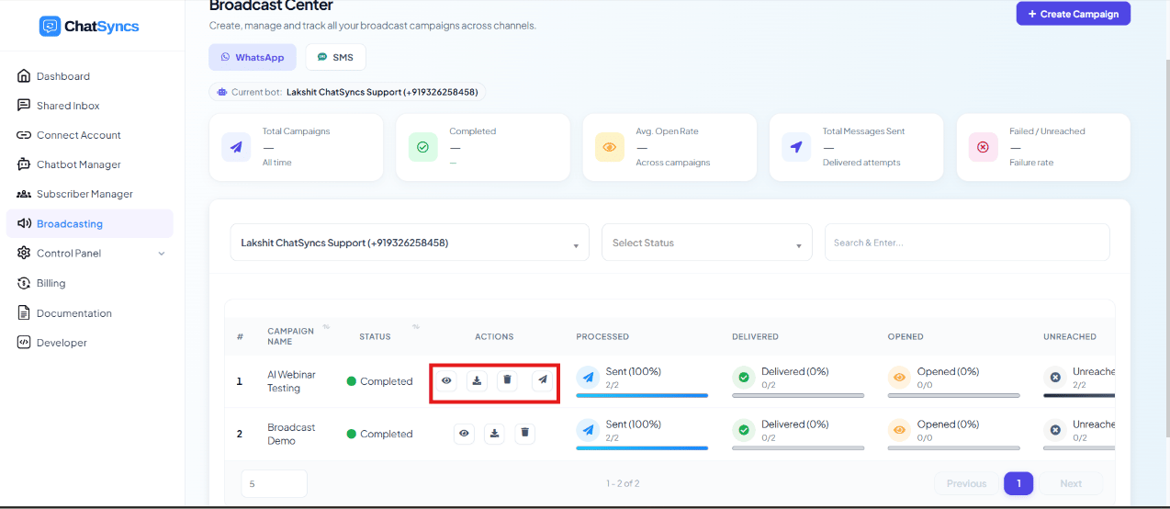Viewport: 1170px width, 509px height.
Task: Select Broadcasting in sidebar
Action: tap(89, 223)
